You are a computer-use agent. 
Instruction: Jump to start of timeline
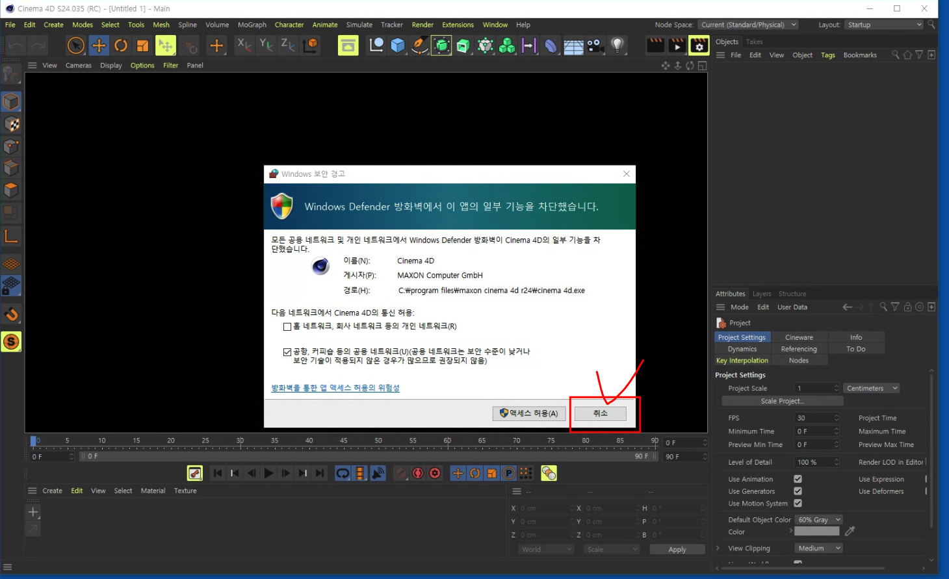click(218, 473)
